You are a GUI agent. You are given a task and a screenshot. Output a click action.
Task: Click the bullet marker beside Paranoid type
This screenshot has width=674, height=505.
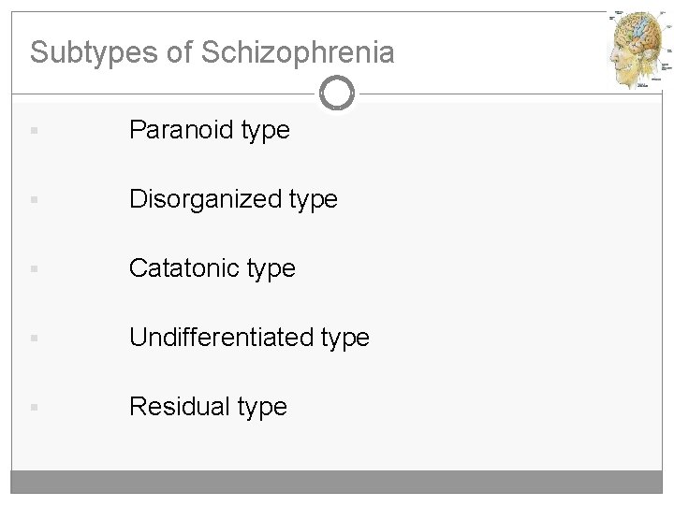34,132
